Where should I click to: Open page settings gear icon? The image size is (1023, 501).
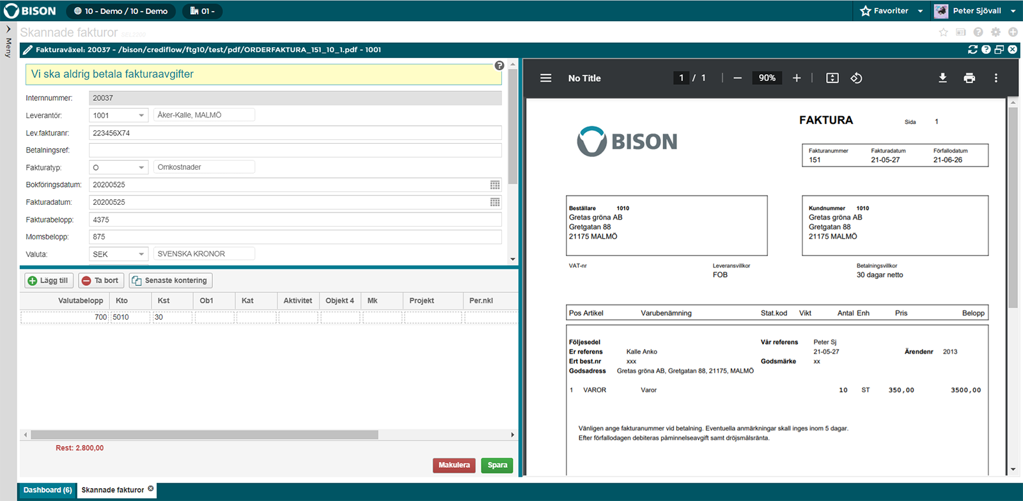[x=996, y=32]
